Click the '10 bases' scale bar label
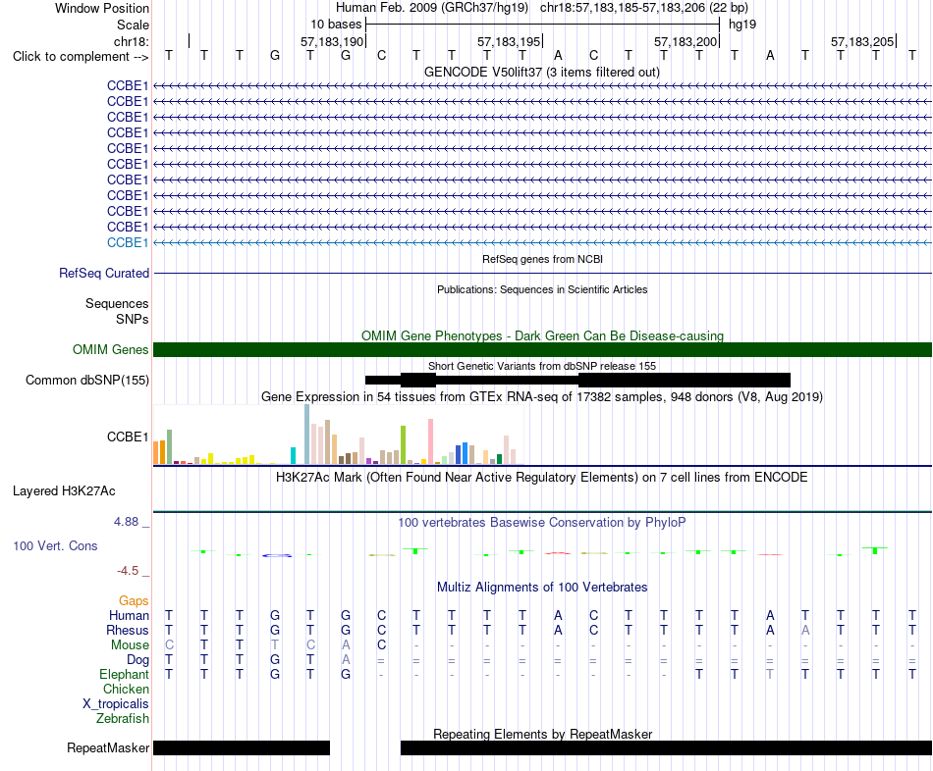Screen dimensions: 933x771 [336, 25]
